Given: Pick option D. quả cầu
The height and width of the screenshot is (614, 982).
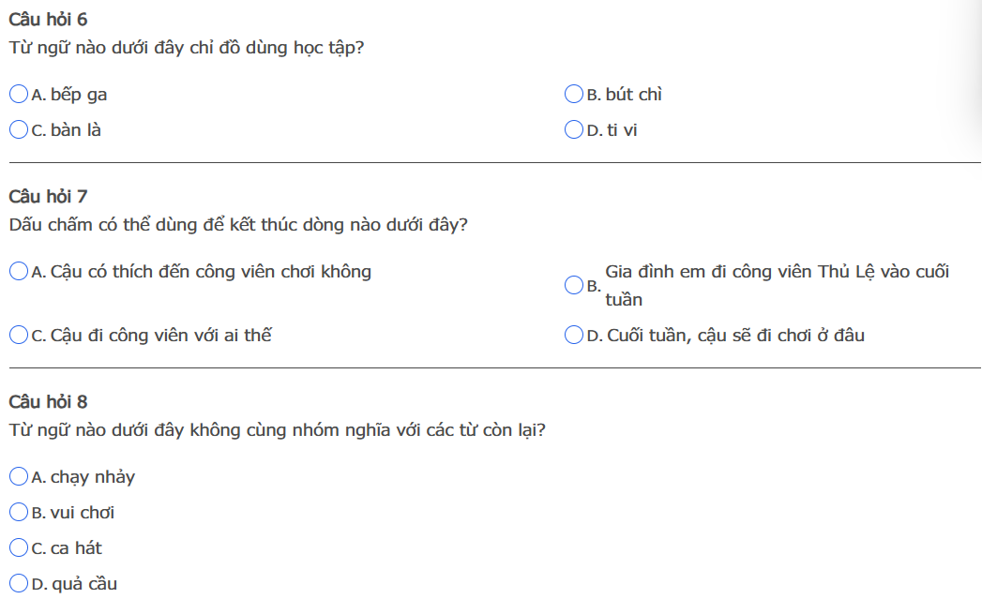Looking at the screenshot, I should click(19, 584).
